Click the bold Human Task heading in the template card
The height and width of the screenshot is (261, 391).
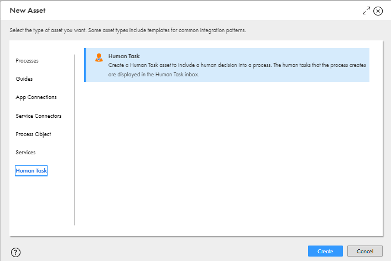click(x=124, y=56)
